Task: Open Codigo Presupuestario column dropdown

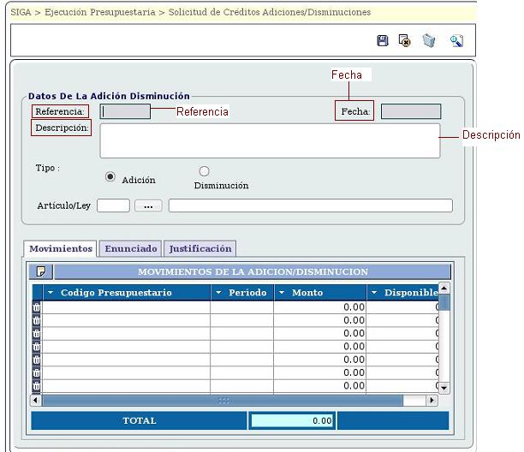Action: 51,293
